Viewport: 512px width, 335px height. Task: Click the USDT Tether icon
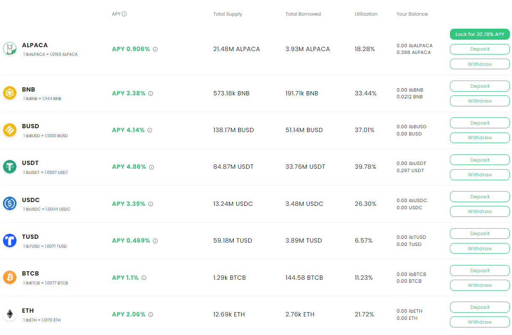[x=9, y=167]
